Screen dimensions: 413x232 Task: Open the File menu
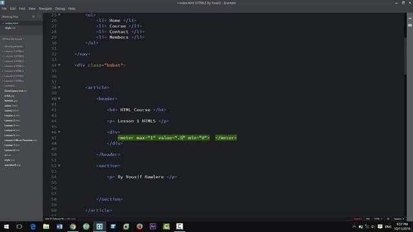point(4,8)
